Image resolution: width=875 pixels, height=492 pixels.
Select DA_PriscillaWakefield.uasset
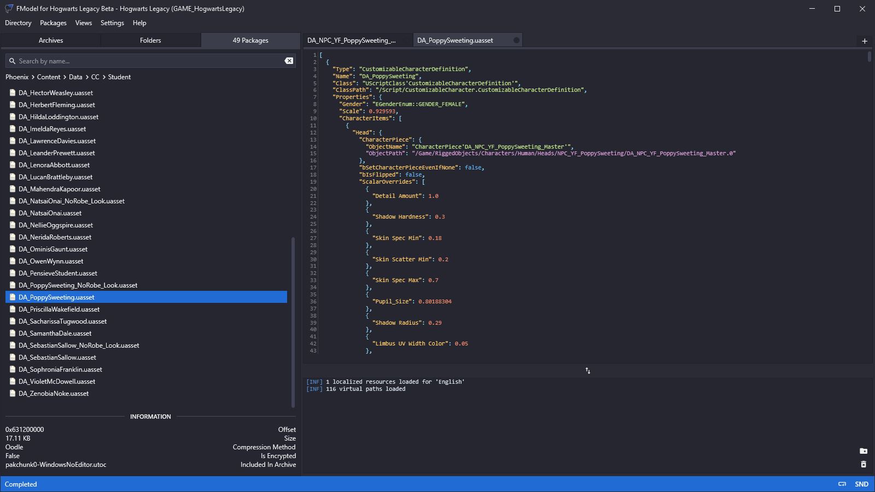(146, 309)
